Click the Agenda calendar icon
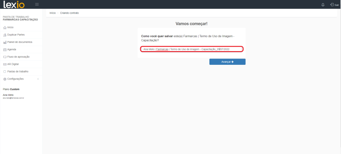Image resolution: width=341 pixels, height=154 pixels. (x=5, y=50)
